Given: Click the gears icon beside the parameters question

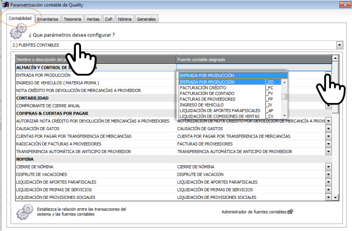Looking at the screenshot, I should click(18, 31).
